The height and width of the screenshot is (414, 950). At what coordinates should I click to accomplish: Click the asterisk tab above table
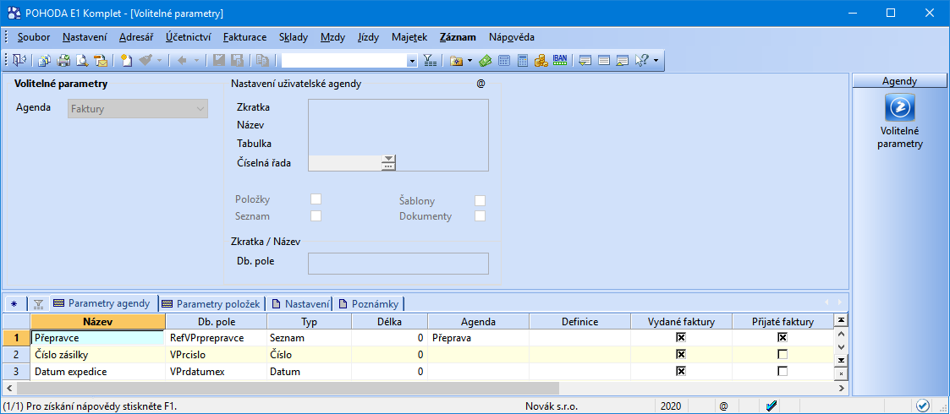coord(14,303)
